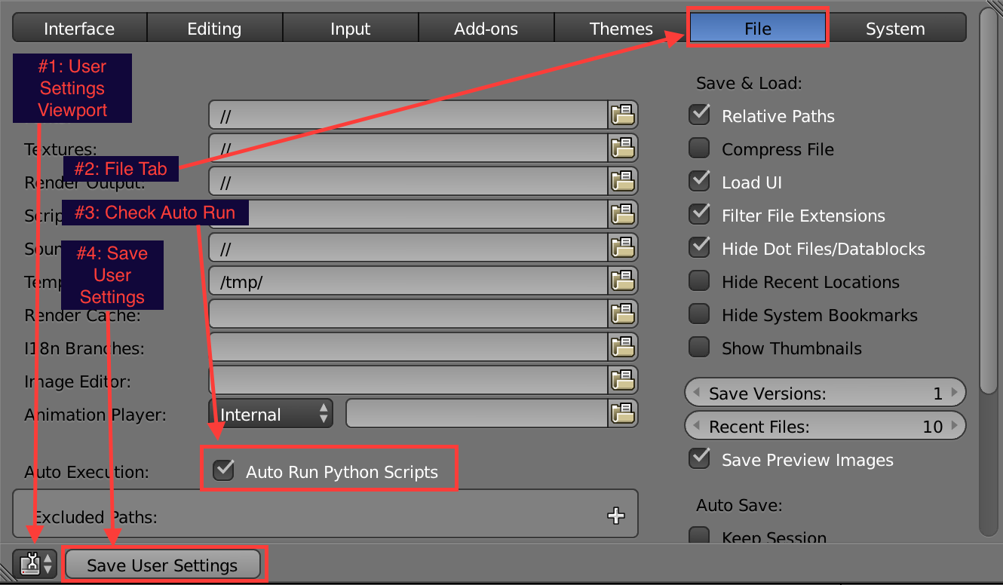Browse for the Render Cache location
This screenshot has width=1003, height=585.
pos(624,314)
